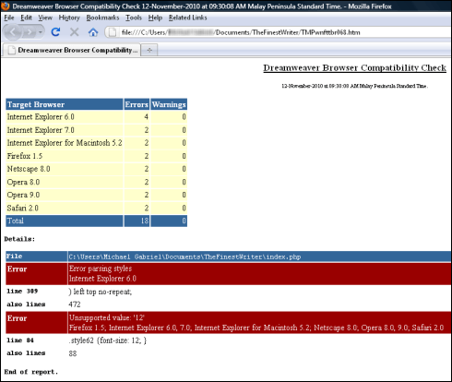Screen dimensions: 452x382
Task: Open the File menu
Action: pos(9,18)
